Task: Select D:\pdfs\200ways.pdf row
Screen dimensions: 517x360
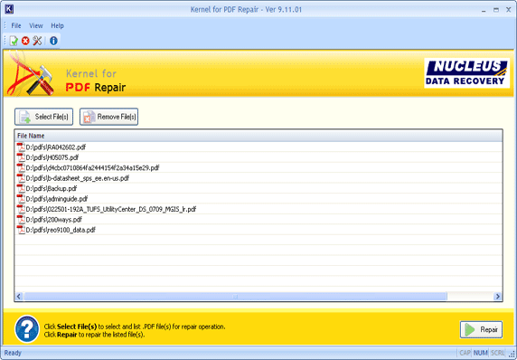Action: 258,219
